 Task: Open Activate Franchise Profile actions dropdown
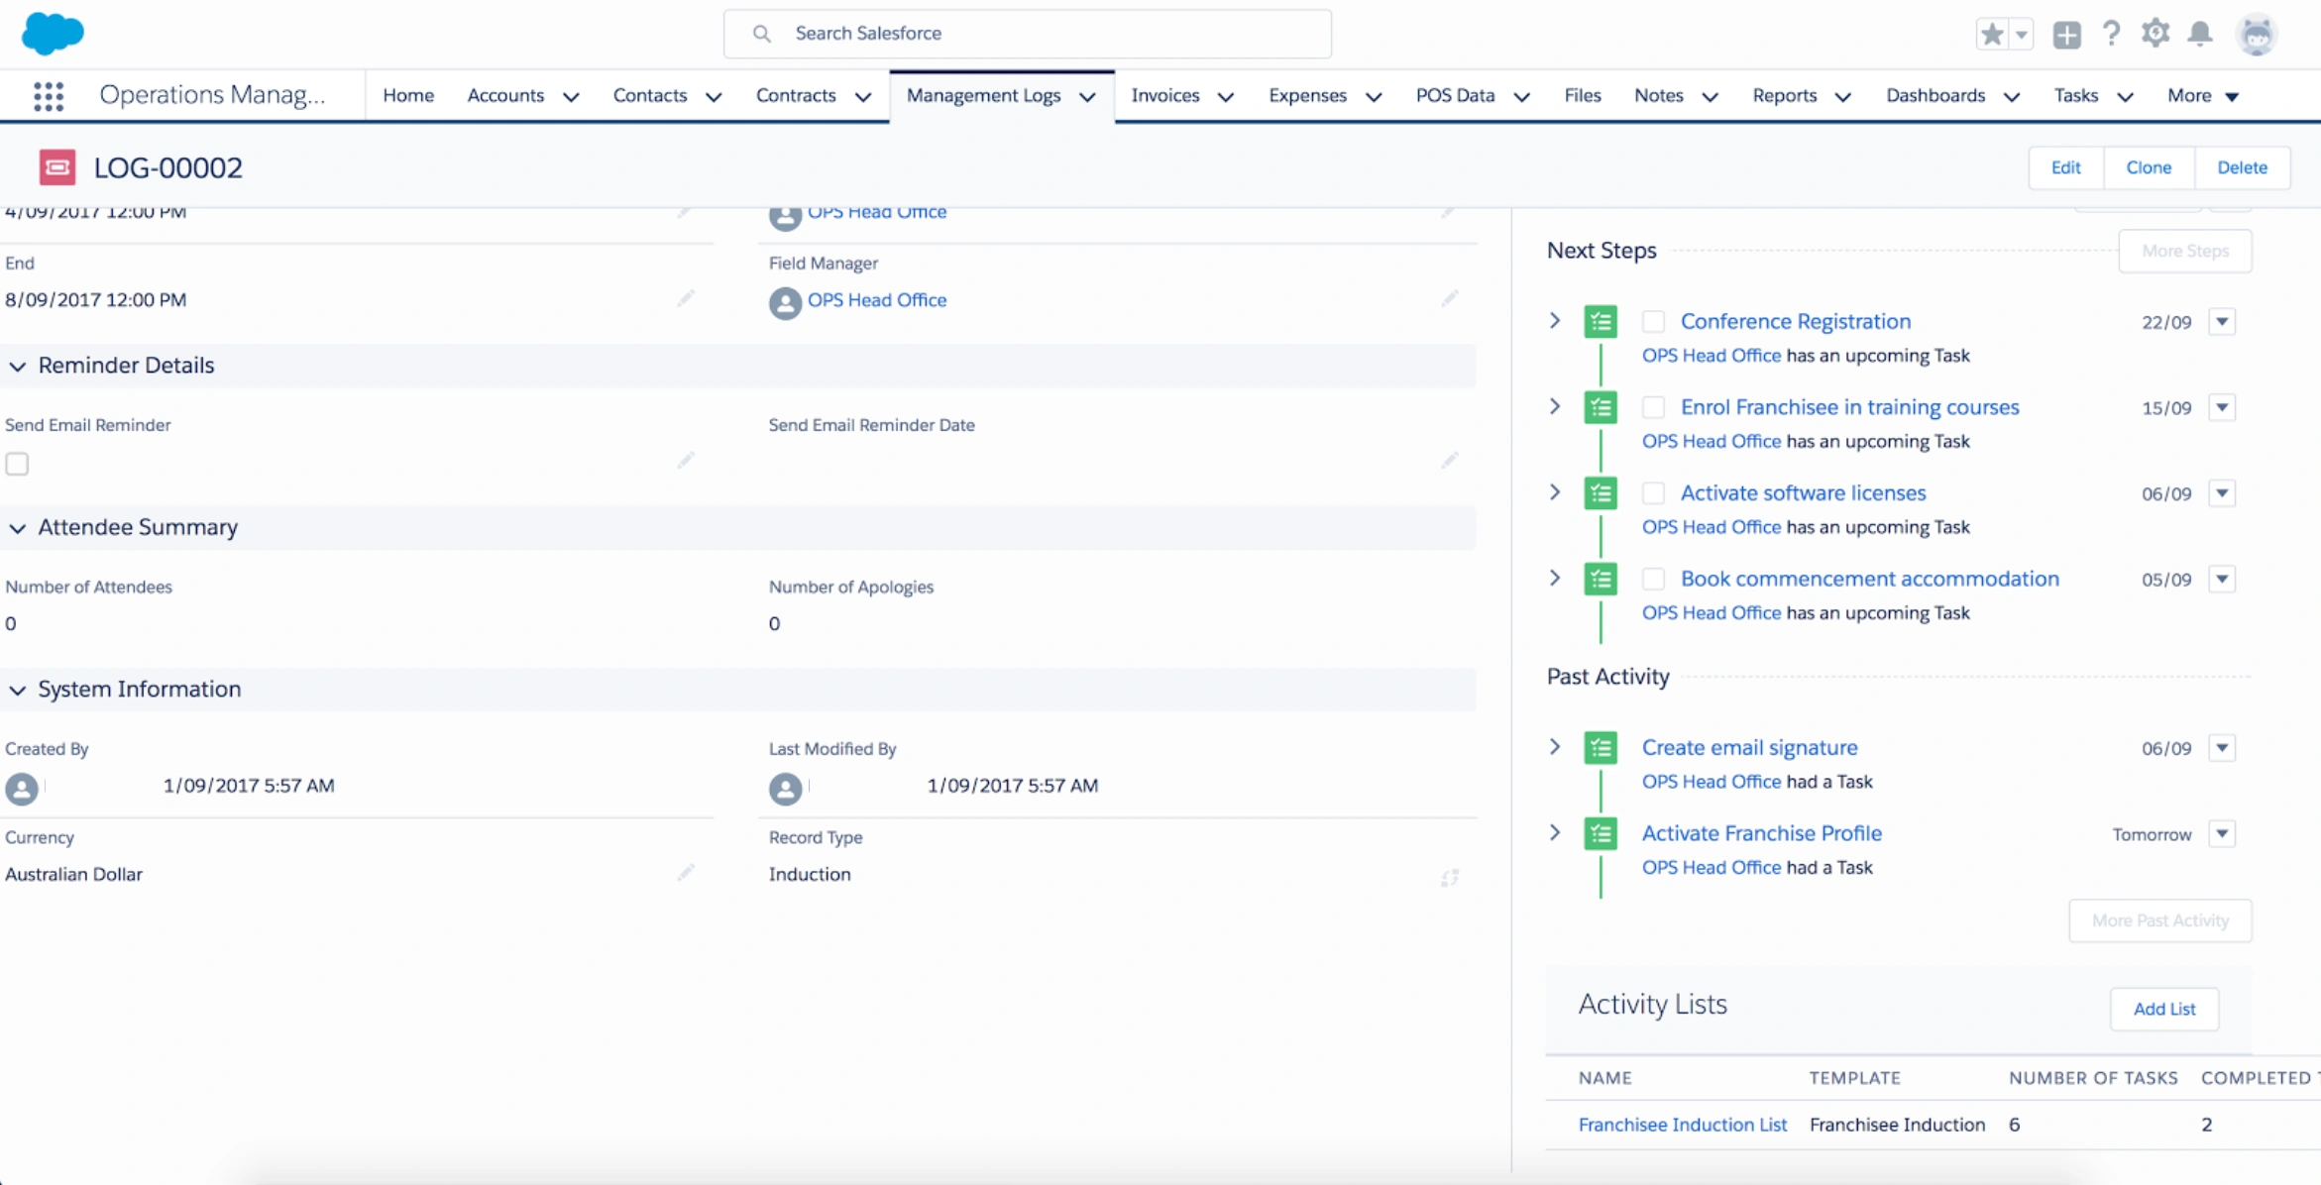coord(2222,833)
